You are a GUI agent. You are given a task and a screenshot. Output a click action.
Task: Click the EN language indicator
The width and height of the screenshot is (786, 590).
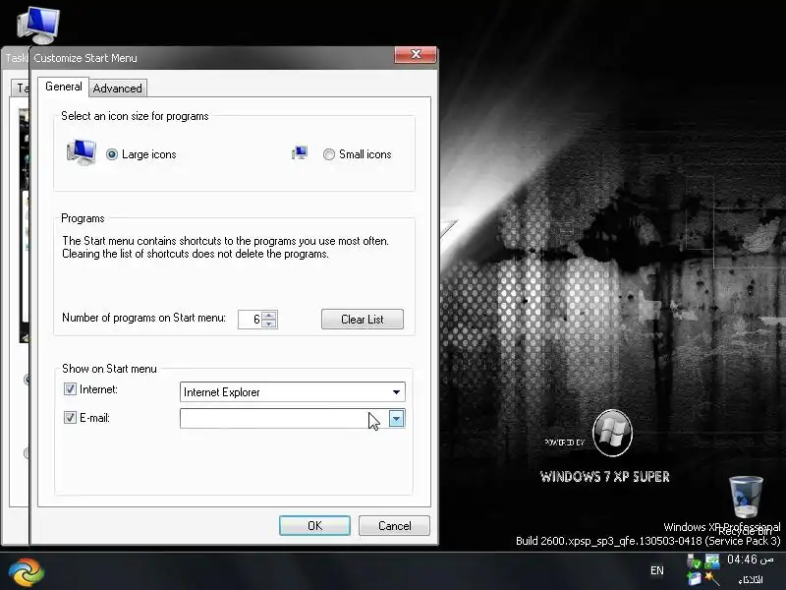tap(656, 570)
